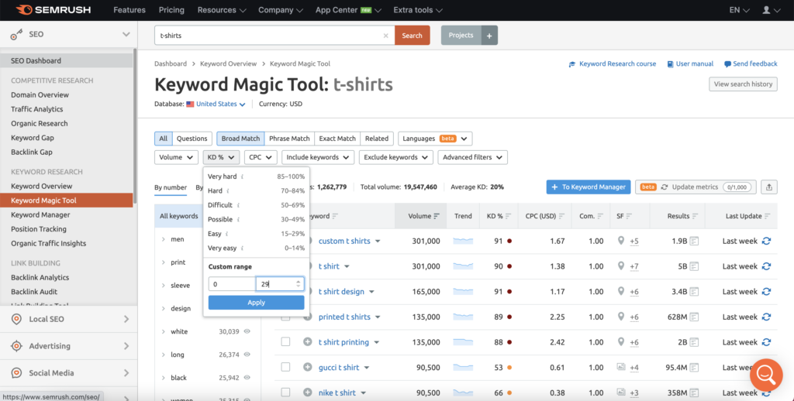Select the gucci t shirt checkbox
The width and height of the screenshot is (794, 401).
coord(285,367)
